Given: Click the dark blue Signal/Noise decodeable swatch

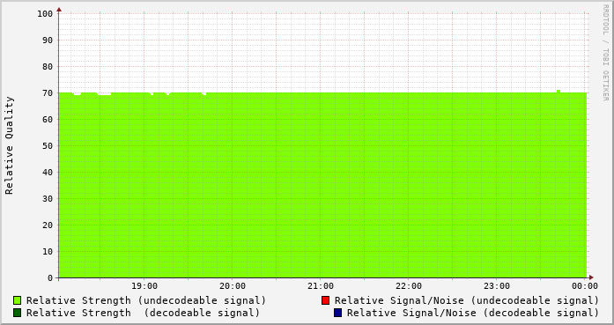Looking at the screenshot, I should point(338,313).
